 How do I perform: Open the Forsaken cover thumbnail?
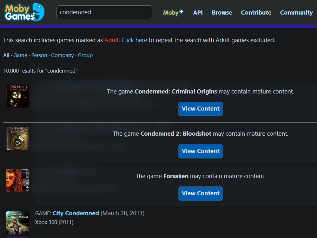coord(17,180)
